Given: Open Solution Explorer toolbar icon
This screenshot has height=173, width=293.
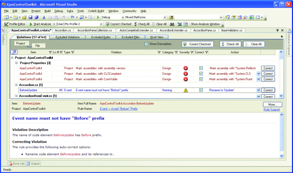Looking at the screenshot, I should 227,17.
